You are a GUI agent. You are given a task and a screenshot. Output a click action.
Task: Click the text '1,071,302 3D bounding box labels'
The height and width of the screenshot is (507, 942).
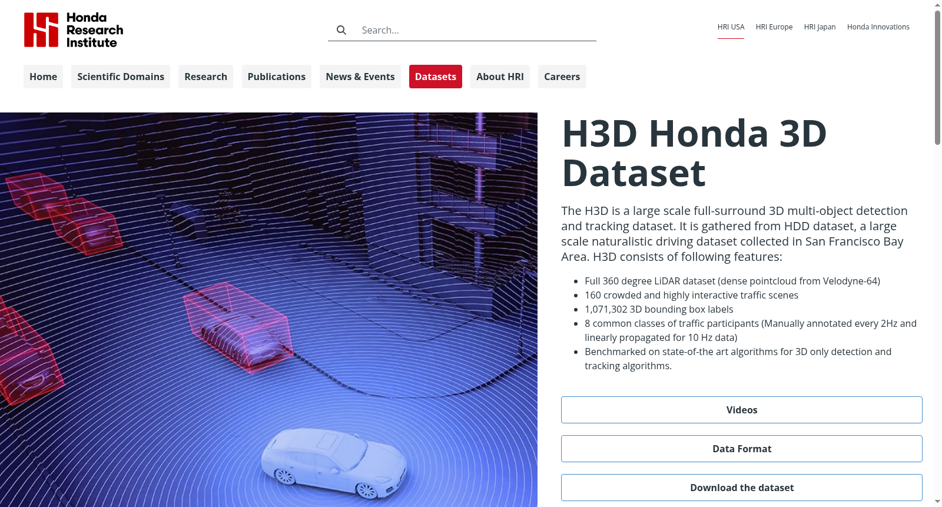coord(659,309)
